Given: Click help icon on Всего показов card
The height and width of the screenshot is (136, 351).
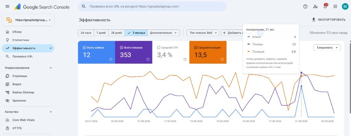Looking at the screenshot, I should click(148, 59).
